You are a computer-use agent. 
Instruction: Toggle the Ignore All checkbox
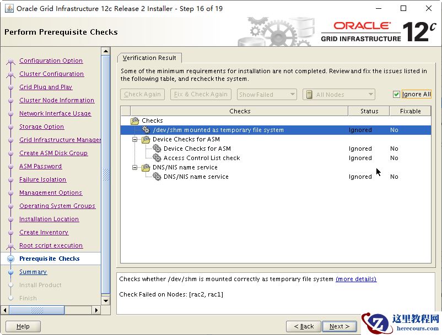[396, 94]
